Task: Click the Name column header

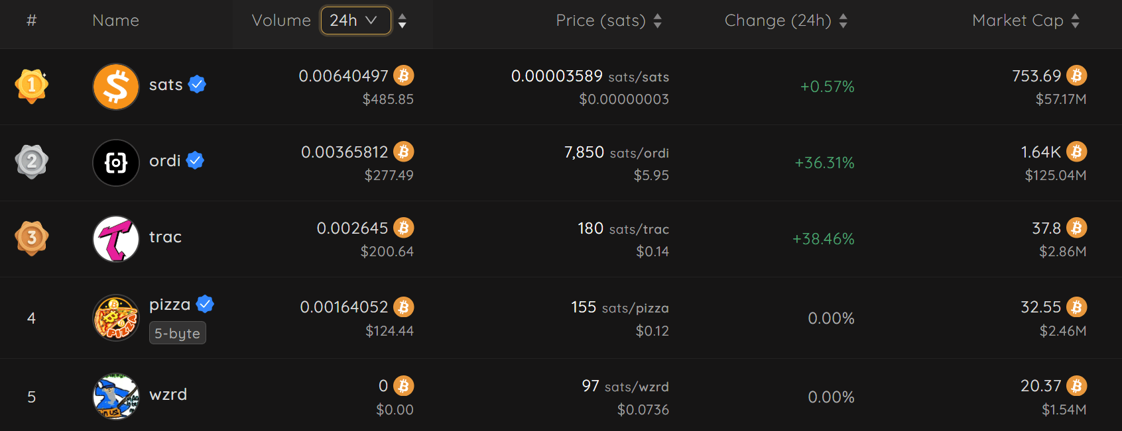Action: (115, 21)
